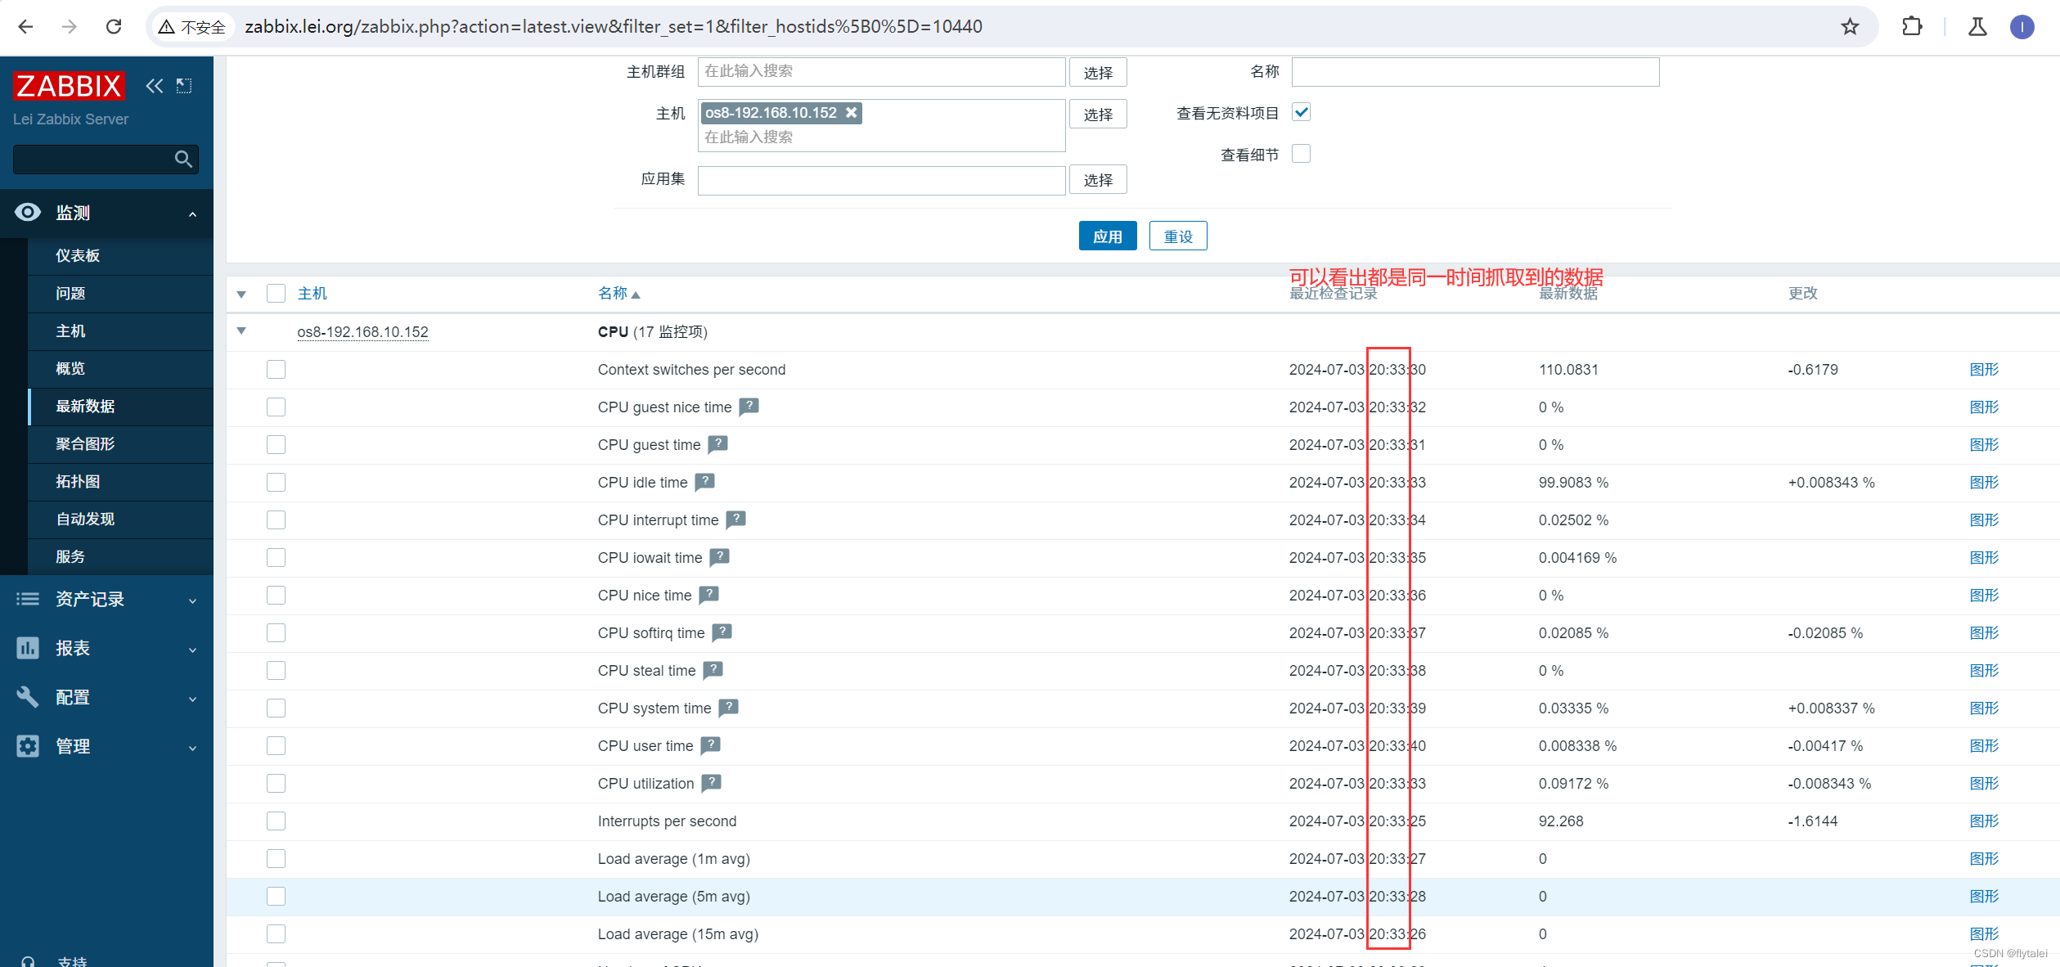Open 概览 in the sidebar
The width and height of the screenshot is (2060, 967).
click(x=120, y=369)
